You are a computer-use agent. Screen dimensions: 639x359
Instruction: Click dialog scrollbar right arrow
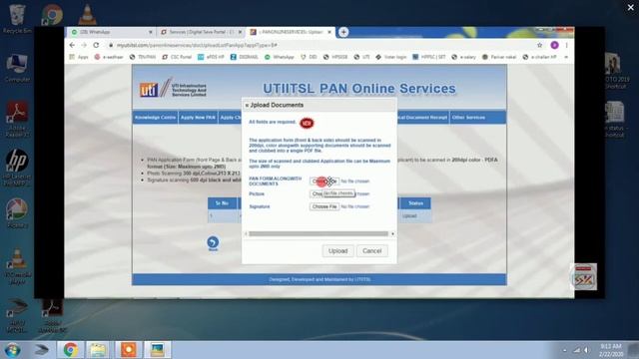[x=392, y=233]
